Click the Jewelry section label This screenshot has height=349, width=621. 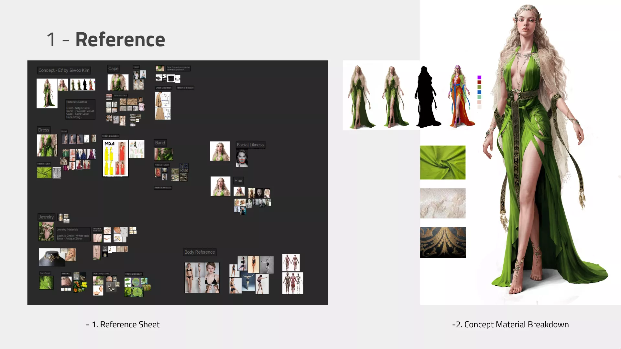point(46,217)
